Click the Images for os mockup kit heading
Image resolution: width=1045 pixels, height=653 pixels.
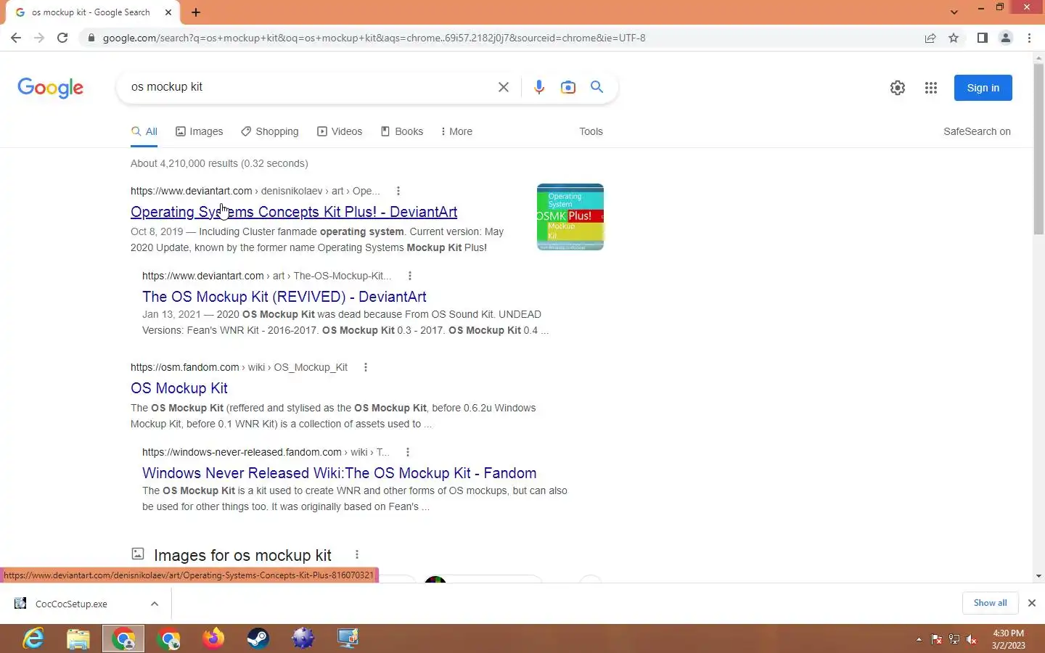pos(242,555)
